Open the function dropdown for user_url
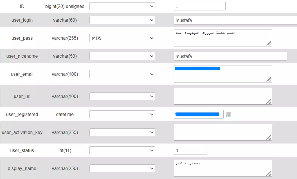The width and height of the screenshot is (297, 179). 122,96
